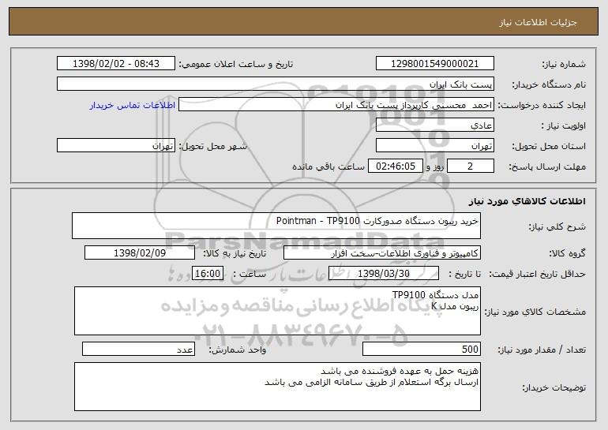Click the label شماره نیاز
Image resolution: width=608 pixels, height=430 pixels.
click(x=564, y=65)
